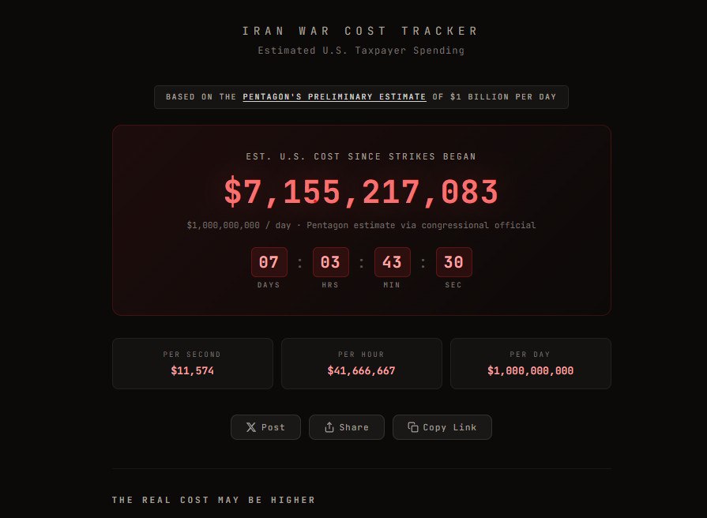Viewport: 707px width, 518px height.
Task: Click the Iran War Cost Tracker title
Action: (361, 32)
